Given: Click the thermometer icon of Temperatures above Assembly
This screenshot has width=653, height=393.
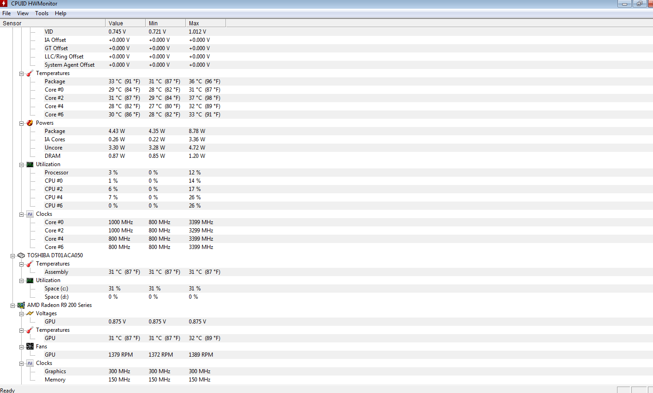Looking at the screenshot, I should tap(30, 264).
